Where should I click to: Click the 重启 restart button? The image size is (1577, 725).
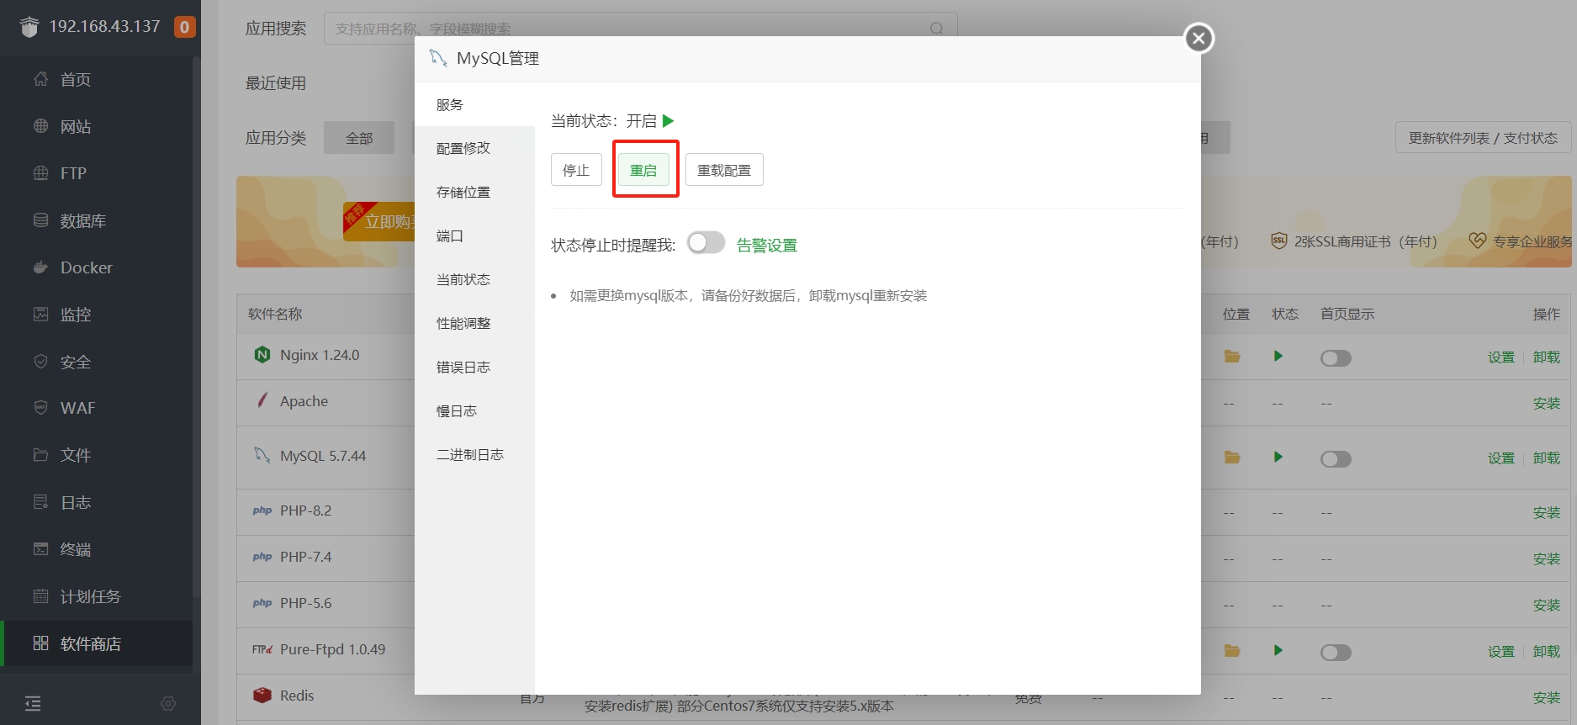click(644, 170)
